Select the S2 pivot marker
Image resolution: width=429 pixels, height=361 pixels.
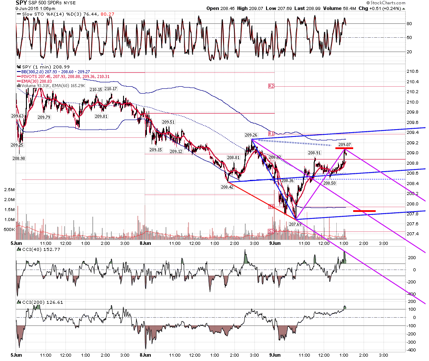coord(271,231)
